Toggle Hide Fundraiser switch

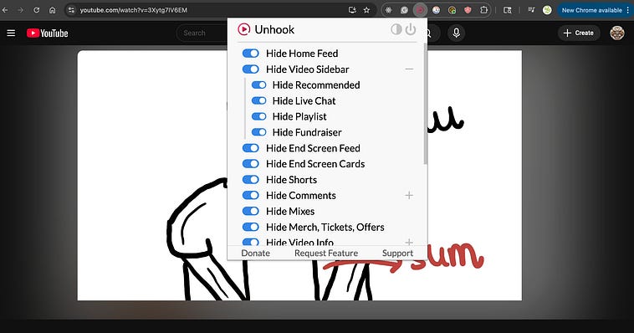[x=258, y=132]
